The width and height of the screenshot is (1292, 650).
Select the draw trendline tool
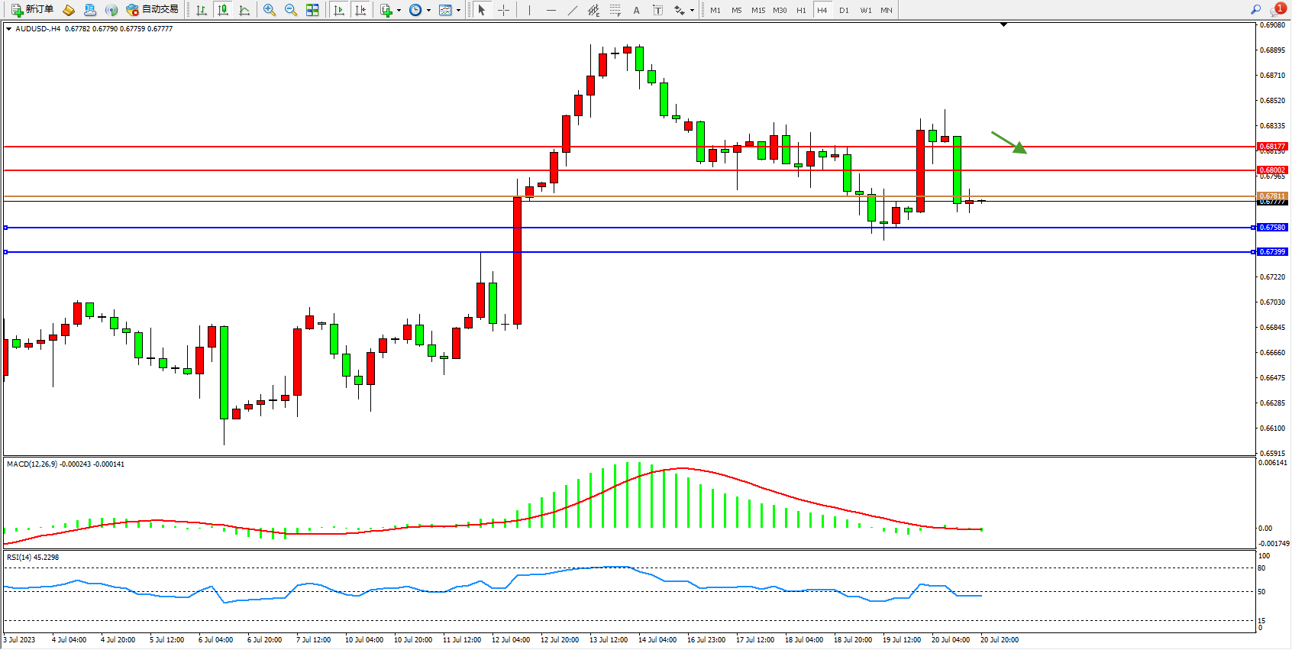[x=573, y=10]
